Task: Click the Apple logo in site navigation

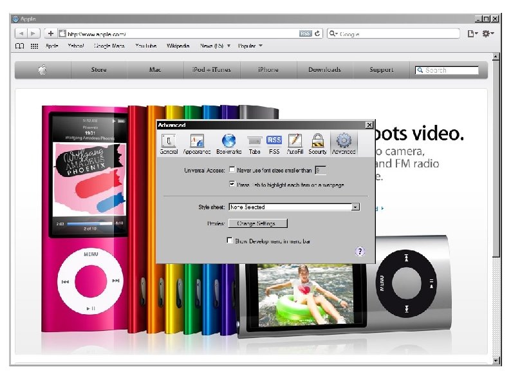Action: [x=42, y=70]
